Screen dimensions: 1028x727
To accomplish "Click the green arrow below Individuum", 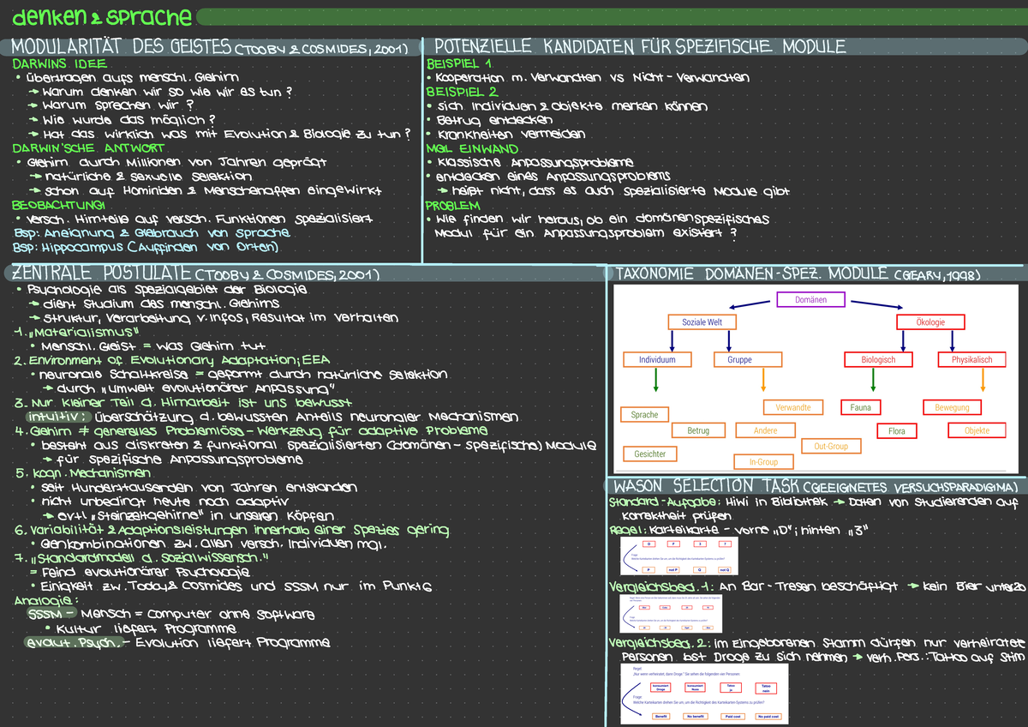I will click(x=655, y=382).
